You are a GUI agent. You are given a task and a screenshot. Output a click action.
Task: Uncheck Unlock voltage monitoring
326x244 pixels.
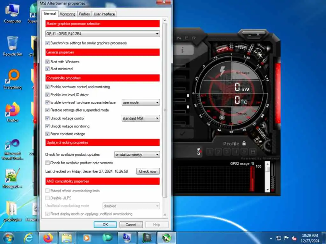pos(47,126)
